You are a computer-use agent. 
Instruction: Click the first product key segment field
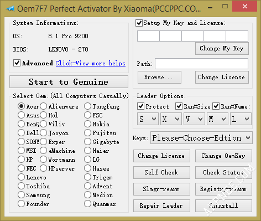point(148,36)
